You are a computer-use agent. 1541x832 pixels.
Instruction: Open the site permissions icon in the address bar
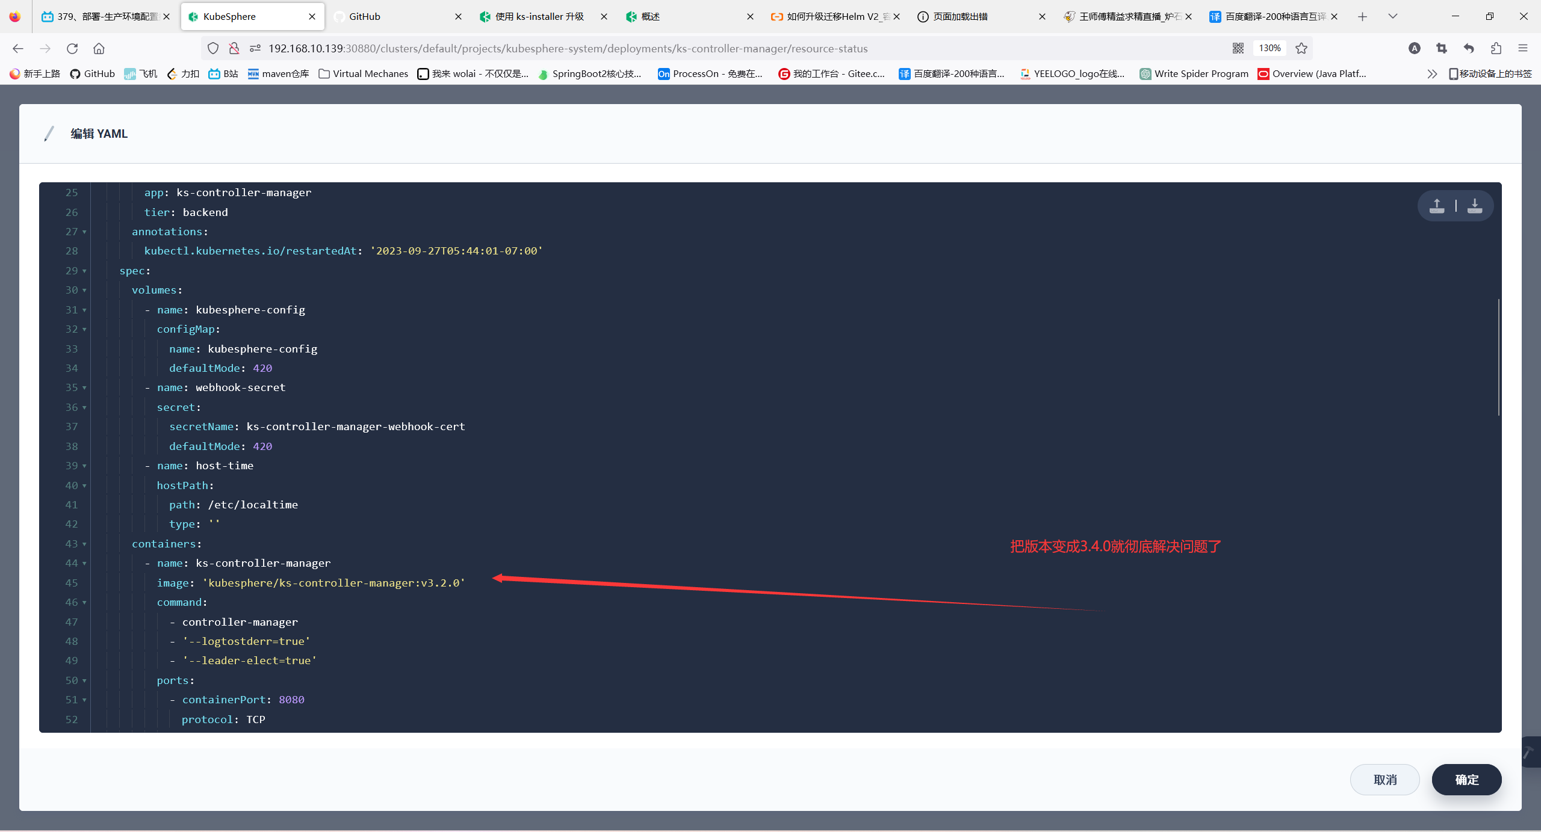[255, 48]
